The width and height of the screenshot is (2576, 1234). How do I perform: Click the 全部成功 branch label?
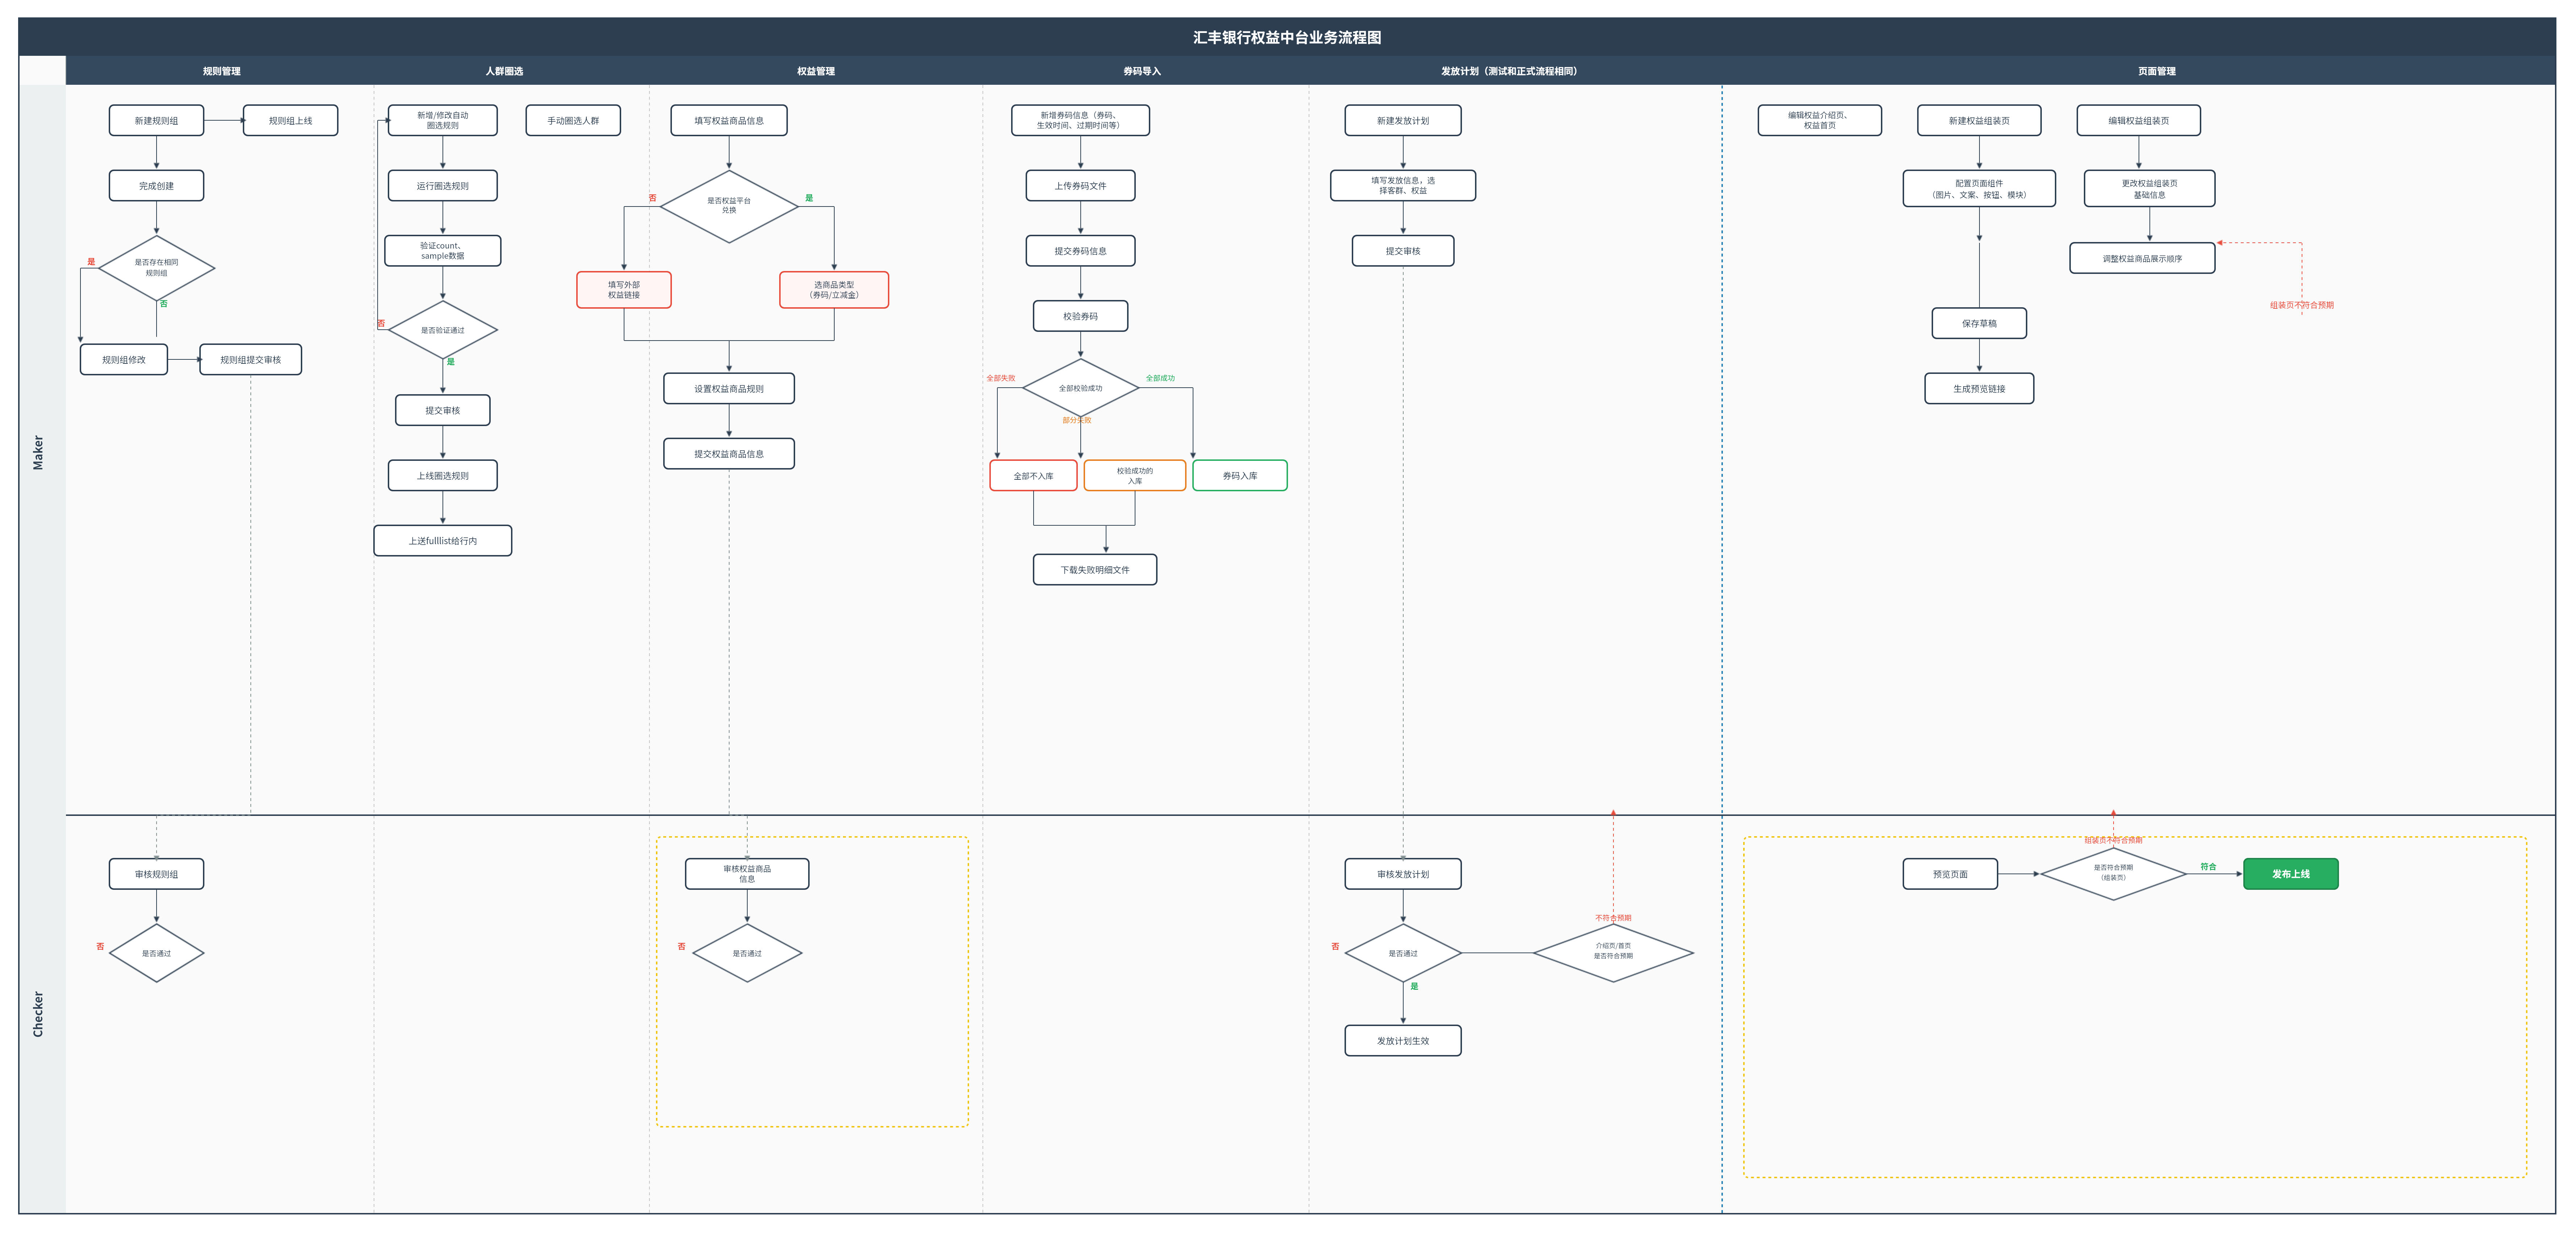(x=1160, y=378)
